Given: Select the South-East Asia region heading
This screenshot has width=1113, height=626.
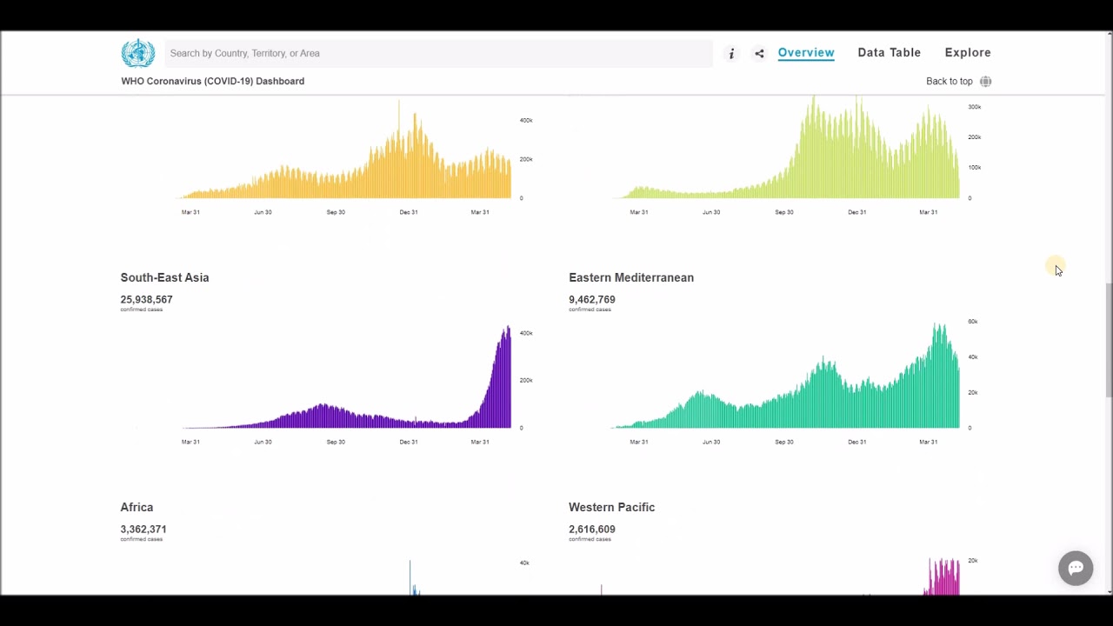Looking at the screenshot, I should [x=164, y=277].
